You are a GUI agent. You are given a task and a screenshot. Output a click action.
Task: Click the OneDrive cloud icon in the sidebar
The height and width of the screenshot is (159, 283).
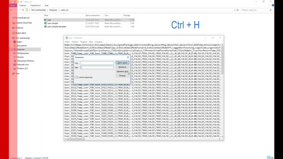coord(13,28)
